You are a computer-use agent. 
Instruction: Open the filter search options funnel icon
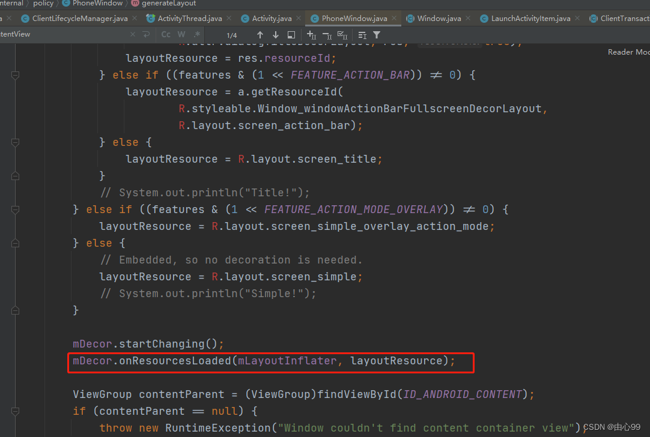pyautogui.click(x=376, y=34)
